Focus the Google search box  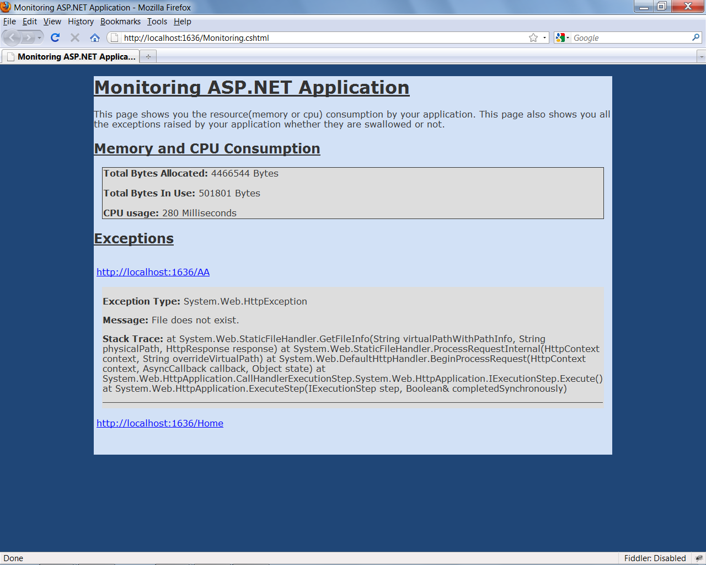[x=631, y=38]
